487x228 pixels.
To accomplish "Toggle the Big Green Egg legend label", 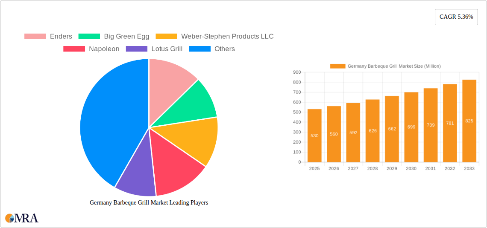I will [126, 37].
